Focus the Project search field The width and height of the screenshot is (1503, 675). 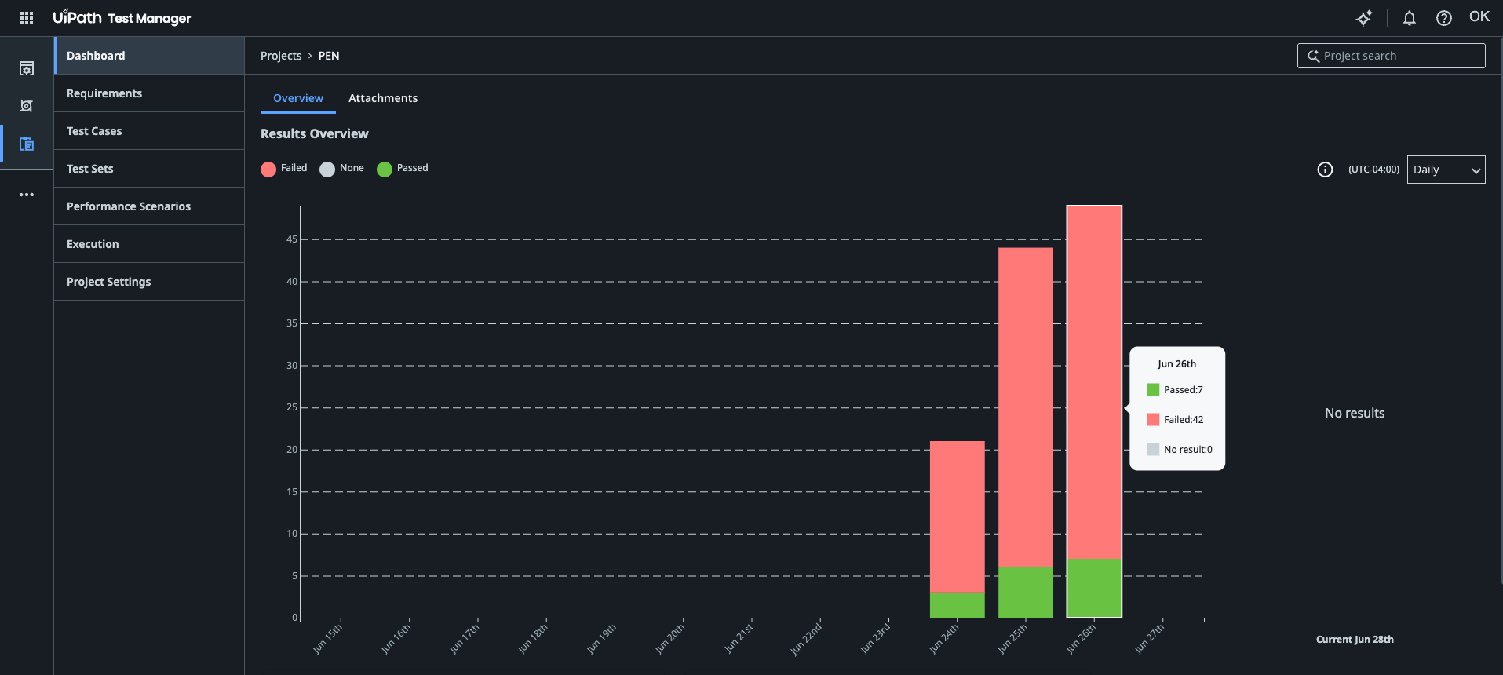click(x=1391, y=56)
